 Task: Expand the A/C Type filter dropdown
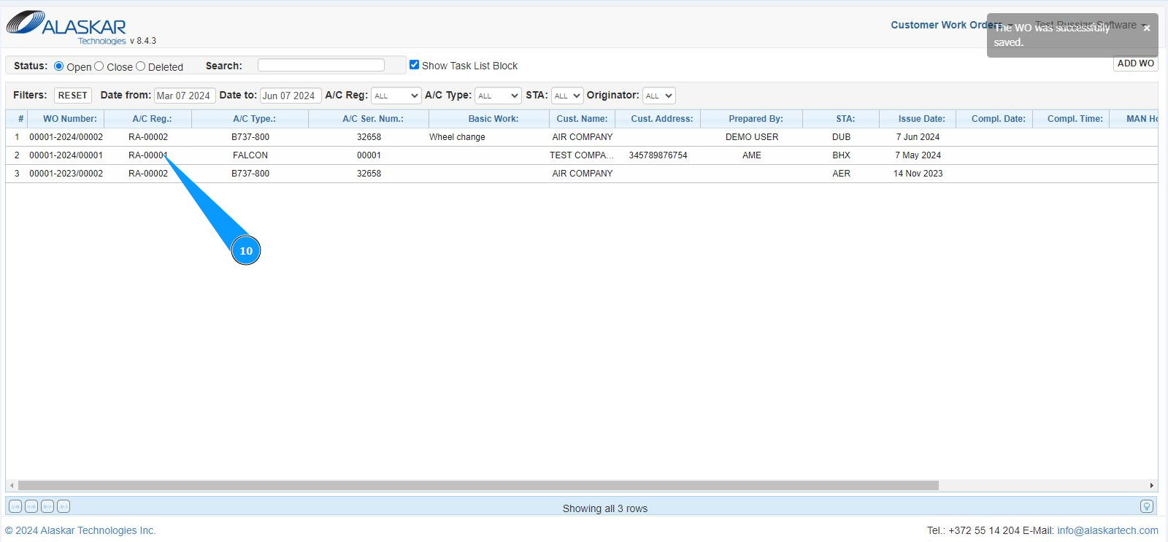pyautogui.click(x=499, y=96)
